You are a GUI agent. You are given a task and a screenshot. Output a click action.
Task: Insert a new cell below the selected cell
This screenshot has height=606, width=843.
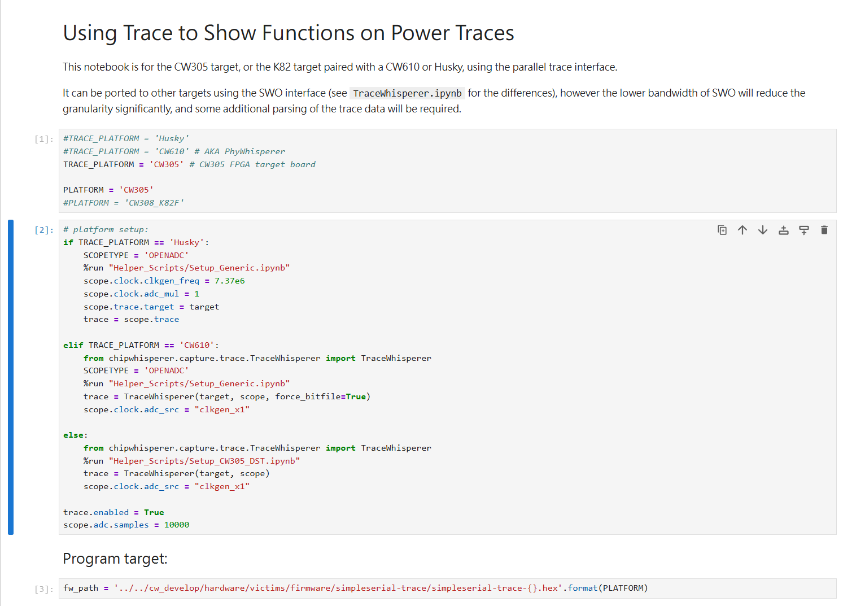pyautogui.click(x=803, y=230)
